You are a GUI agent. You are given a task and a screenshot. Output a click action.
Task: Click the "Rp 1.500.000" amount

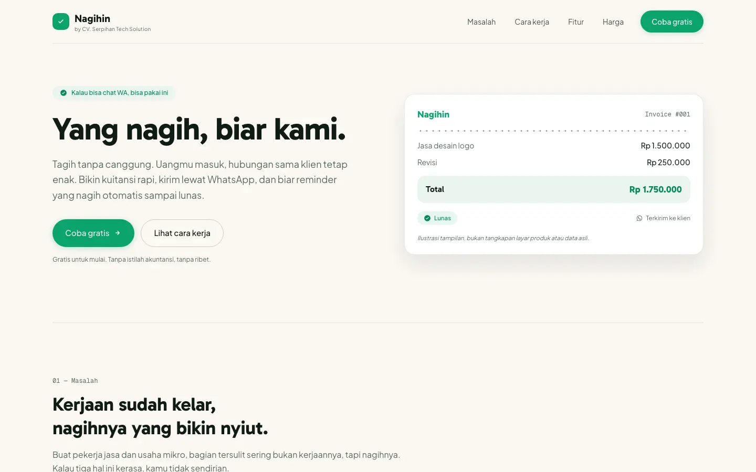tap(665, 146)
